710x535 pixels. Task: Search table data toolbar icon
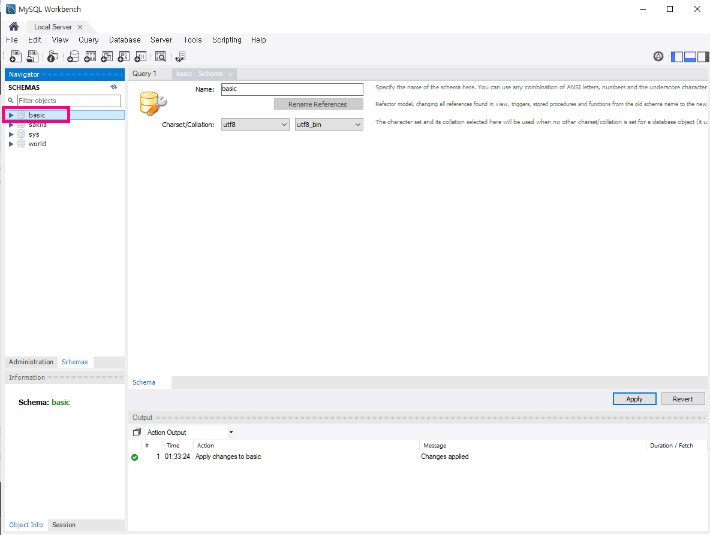click(161, 56)
